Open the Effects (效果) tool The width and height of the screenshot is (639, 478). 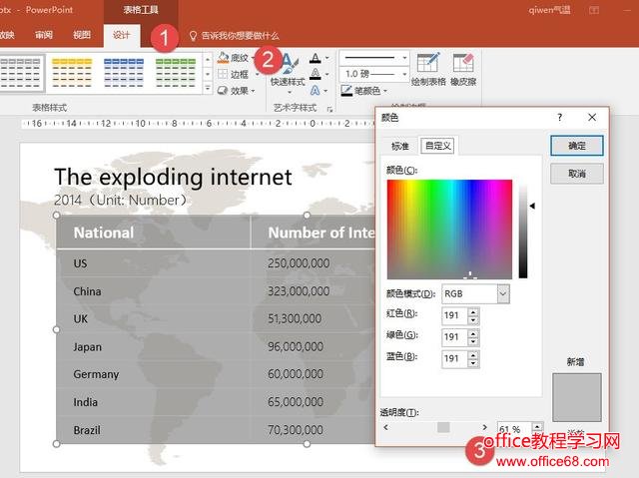click(x=233, y=91)
